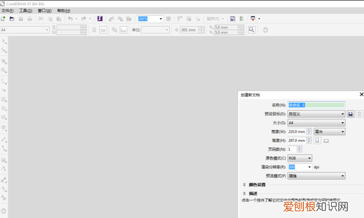Select the Artistic Media tool
The height and width of the screenshot is (218, 364).
tap(4, 90)
